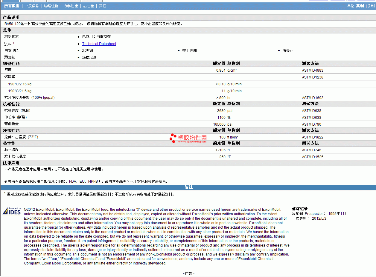Select the 所有数据 tab

[x=12, y=6]
